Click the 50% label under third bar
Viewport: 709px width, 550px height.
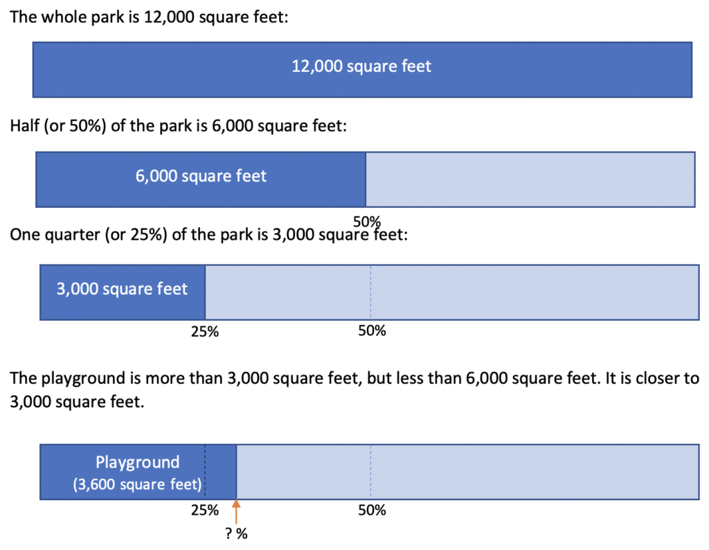[372, 330]
